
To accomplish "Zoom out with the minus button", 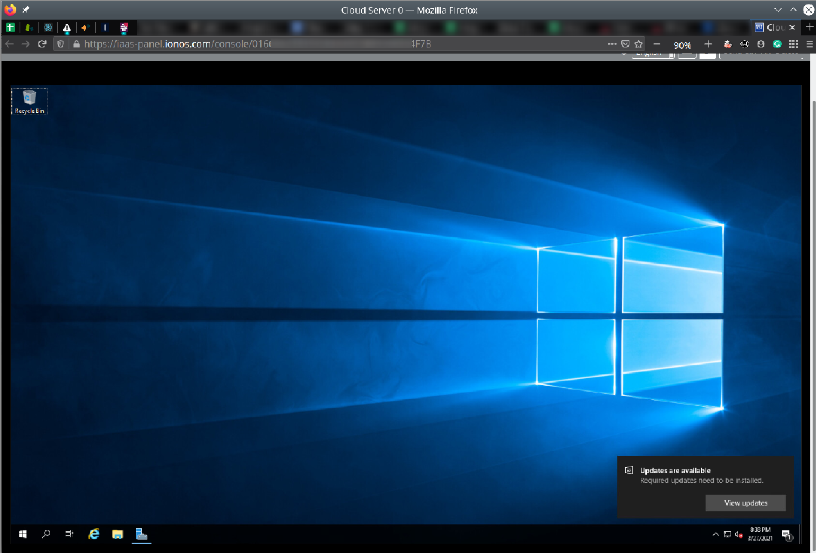I will pyautogui.click(x=657, y=44).
